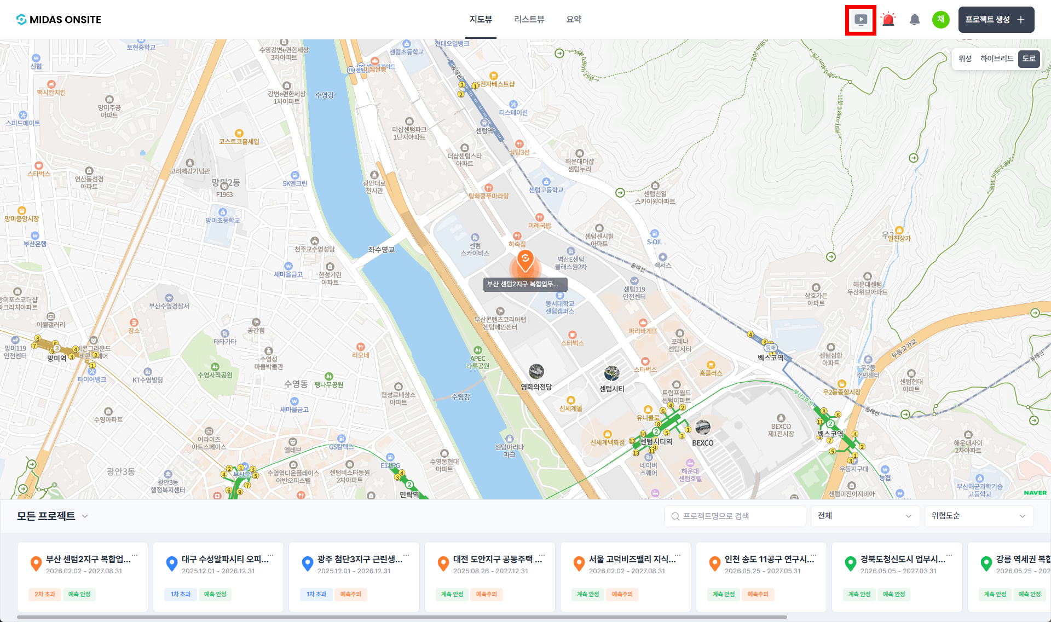
Task: Click the 대전 도안지구 card pin icon
Action: pyautogui.click(x=443, y=563)
